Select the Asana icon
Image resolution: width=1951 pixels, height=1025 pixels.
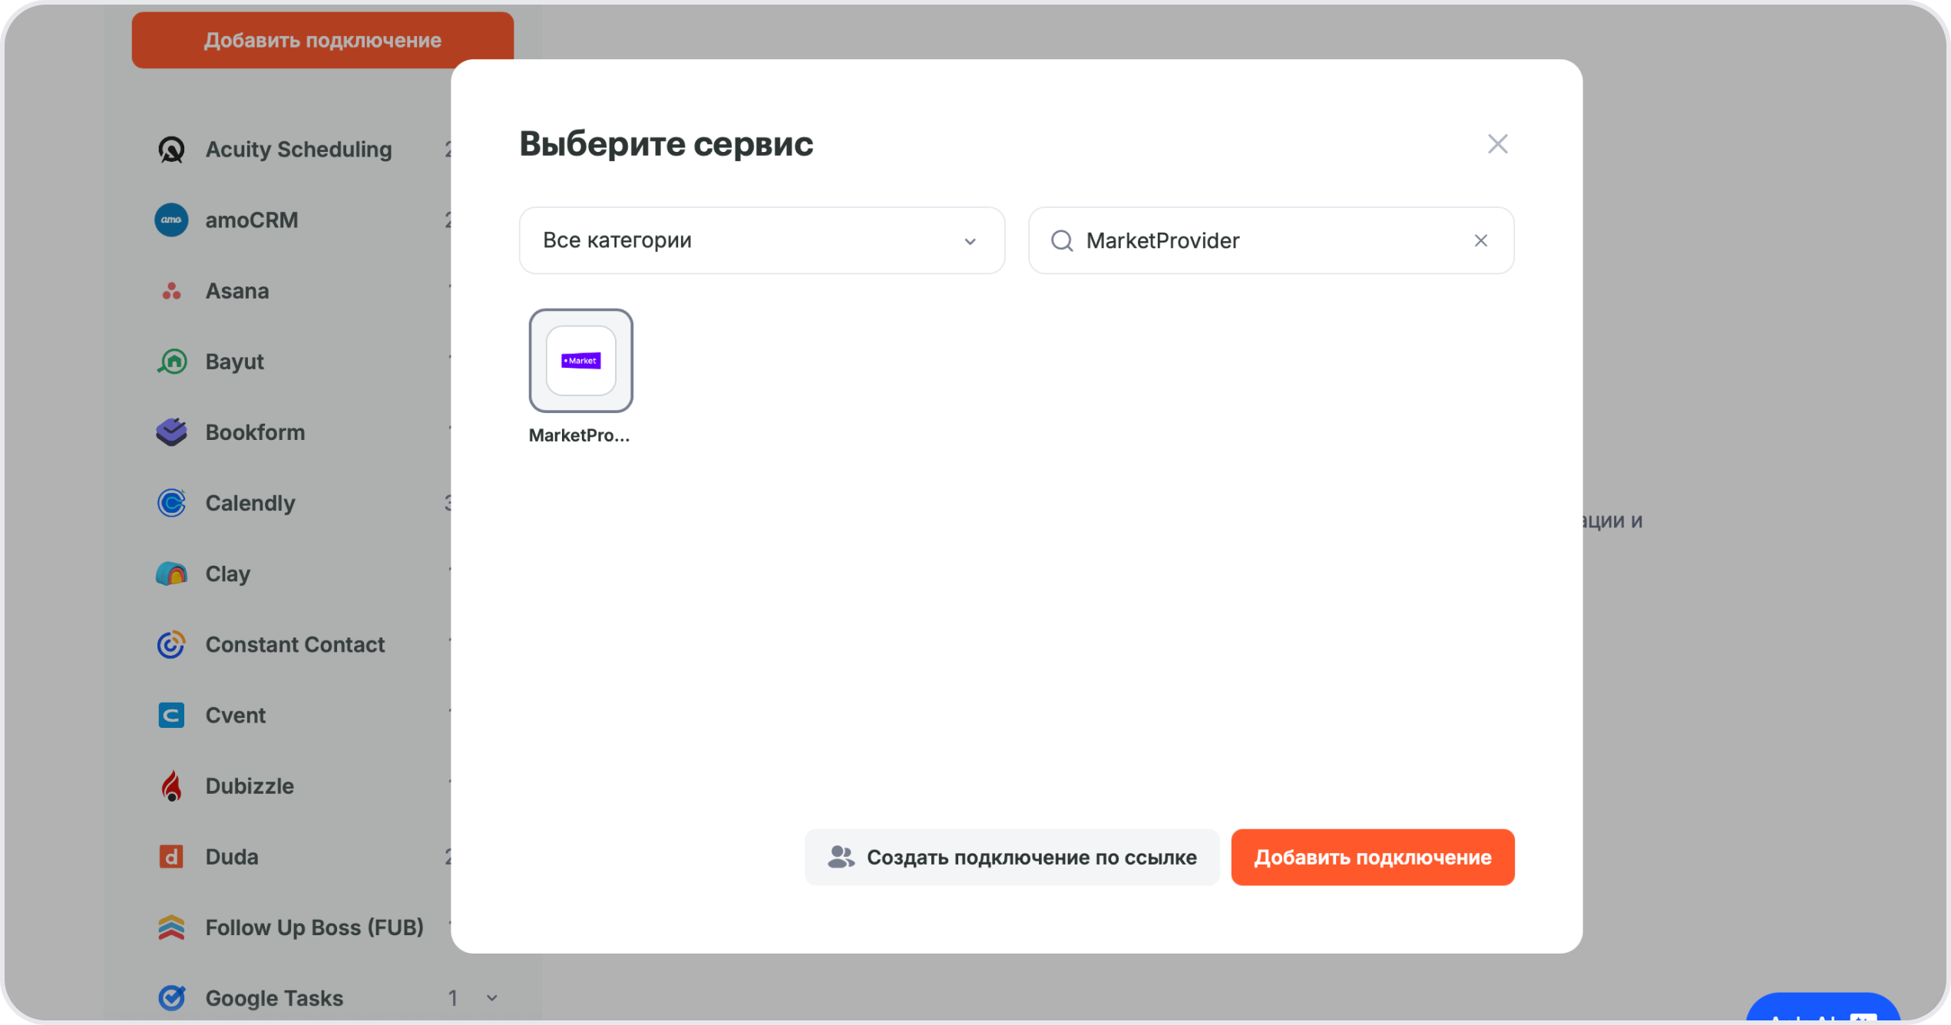click(x=171, y=291)
